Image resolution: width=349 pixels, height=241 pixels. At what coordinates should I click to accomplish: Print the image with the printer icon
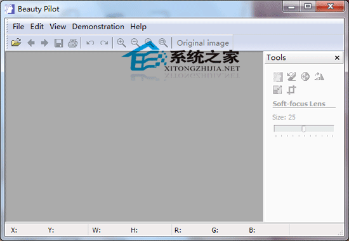tap(73, 43)
